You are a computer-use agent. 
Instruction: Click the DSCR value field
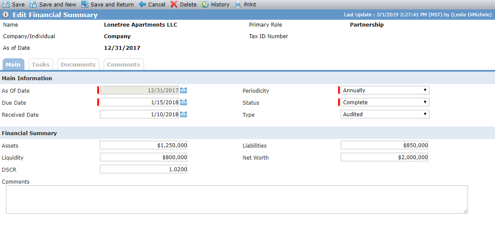point(143,169)
